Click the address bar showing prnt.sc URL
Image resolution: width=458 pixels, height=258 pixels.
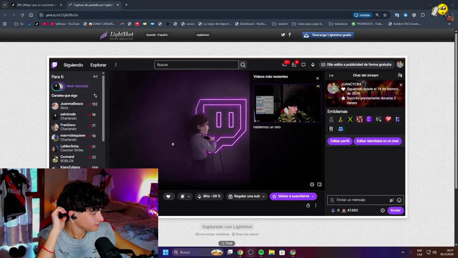(x=193, y=15)
